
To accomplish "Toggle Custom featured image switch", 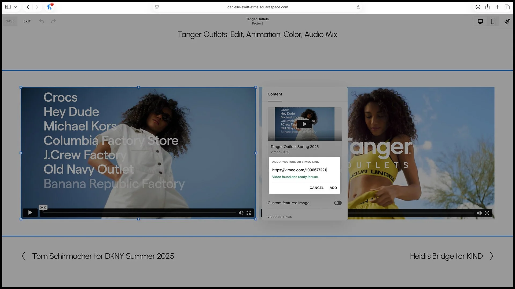I will [338, 203].
